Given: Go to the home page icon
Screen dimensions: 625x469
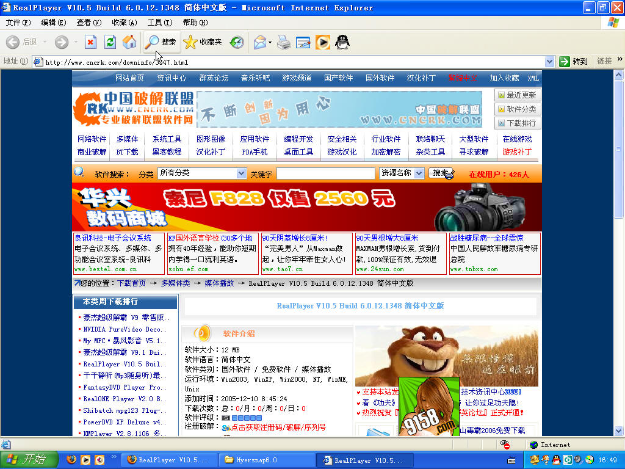Looking at the screenshot, I should click(129, 42).
